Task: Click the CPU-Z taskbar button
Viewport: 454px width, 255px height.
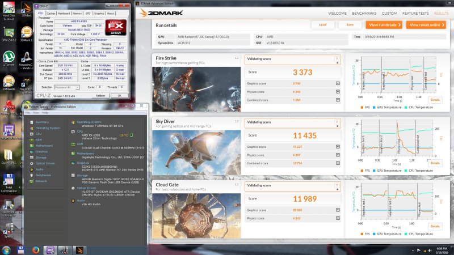Action: tap(51, 250)
